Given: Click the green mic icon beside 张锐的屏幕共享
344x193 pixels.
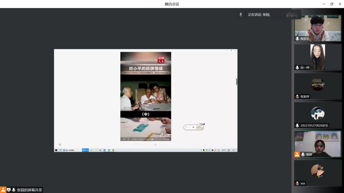Looking at the screenshot, I should [x=14, y=190].
